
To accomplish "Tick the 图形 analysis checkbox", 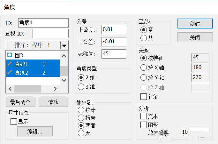I will pos(144,125).
